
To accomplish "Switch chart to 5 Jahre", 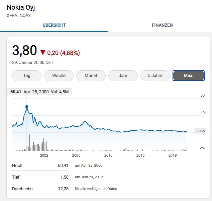I will (x=155, y=75).
